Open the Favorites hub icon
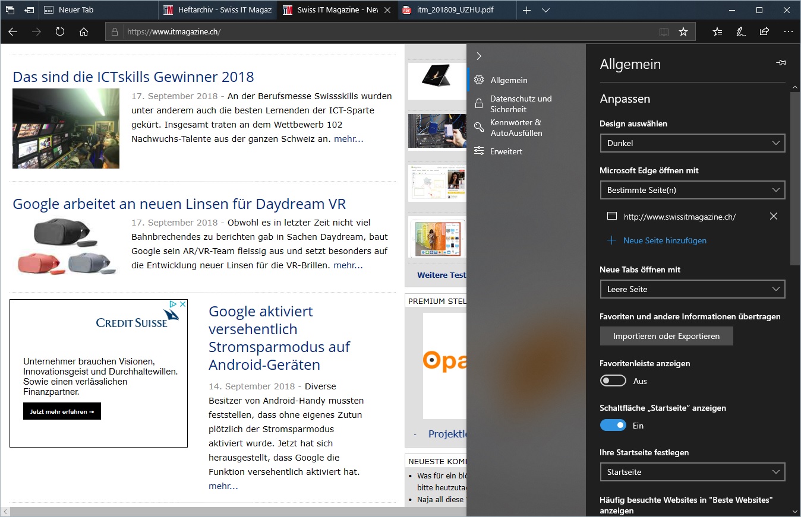This screenshot has height=517, width=801. pos(718,32)
